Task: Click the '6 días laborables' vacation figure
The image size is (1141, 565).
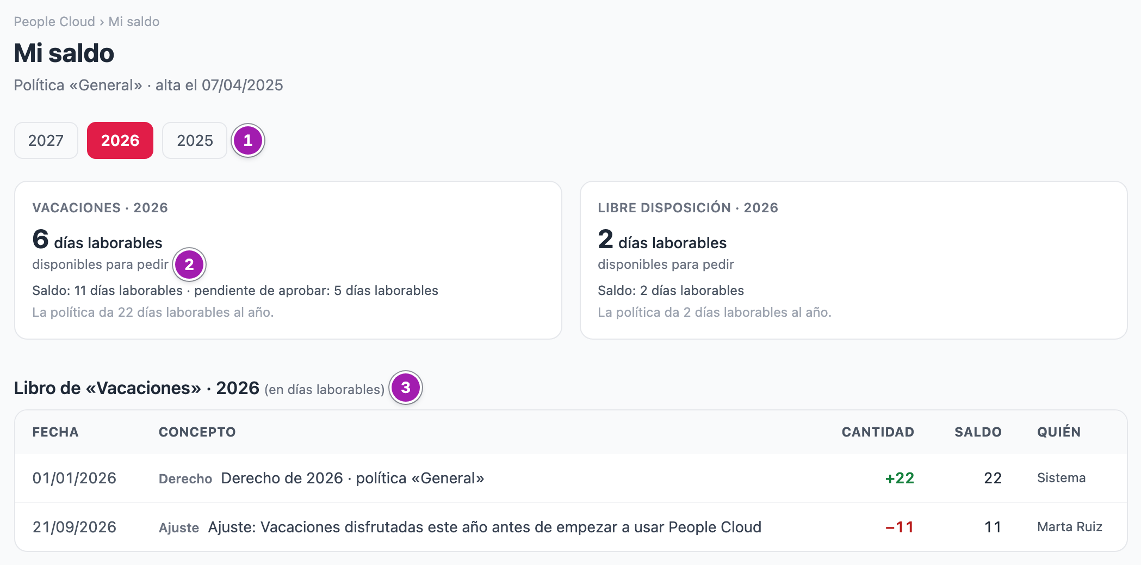Action: (x=97, y=240)
